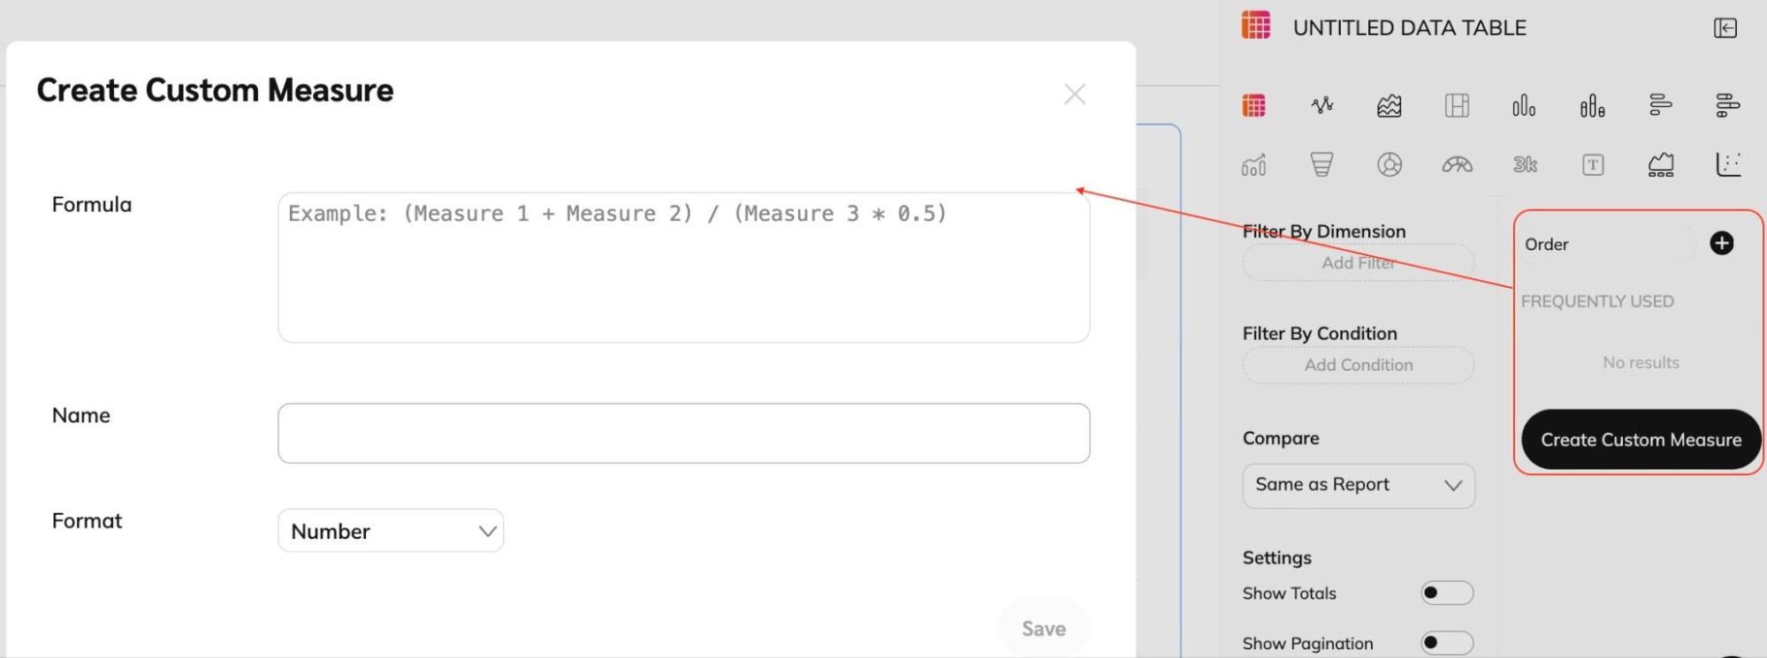
Task: Collapse the Untitled Data Table panel
Action: (x=1725, y=28)
